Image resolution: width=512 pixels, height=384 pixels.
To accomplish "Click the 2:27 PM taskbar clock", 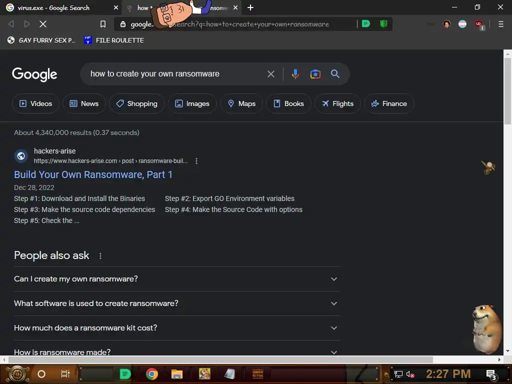I will pyautogui.click(x=448, y=374).
